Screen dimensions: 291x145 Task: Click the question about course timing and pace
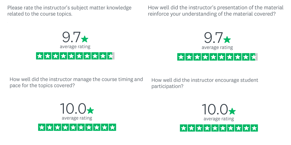click(76, 82)
